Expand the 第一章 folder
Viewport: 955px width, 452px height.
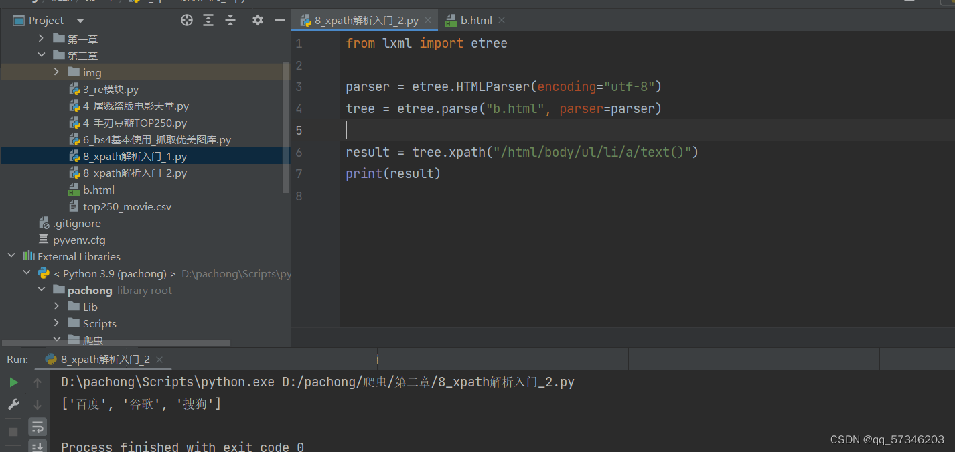42,38
